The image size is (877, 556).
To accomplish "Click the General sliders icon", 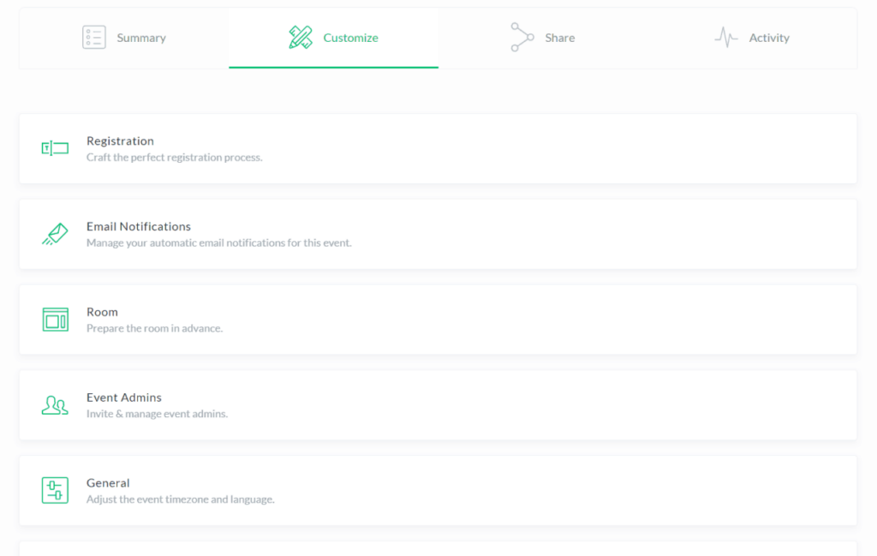I will tap(55, 490).
